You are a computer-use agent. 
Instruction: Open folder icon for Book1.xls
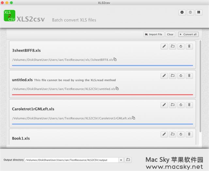(172, 134)
